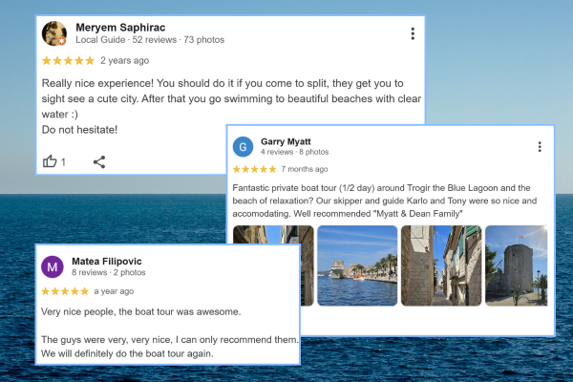Viewport: 573px width, 382px height.
Task: Open more options on Garry's review
Action: click(540, 146)
